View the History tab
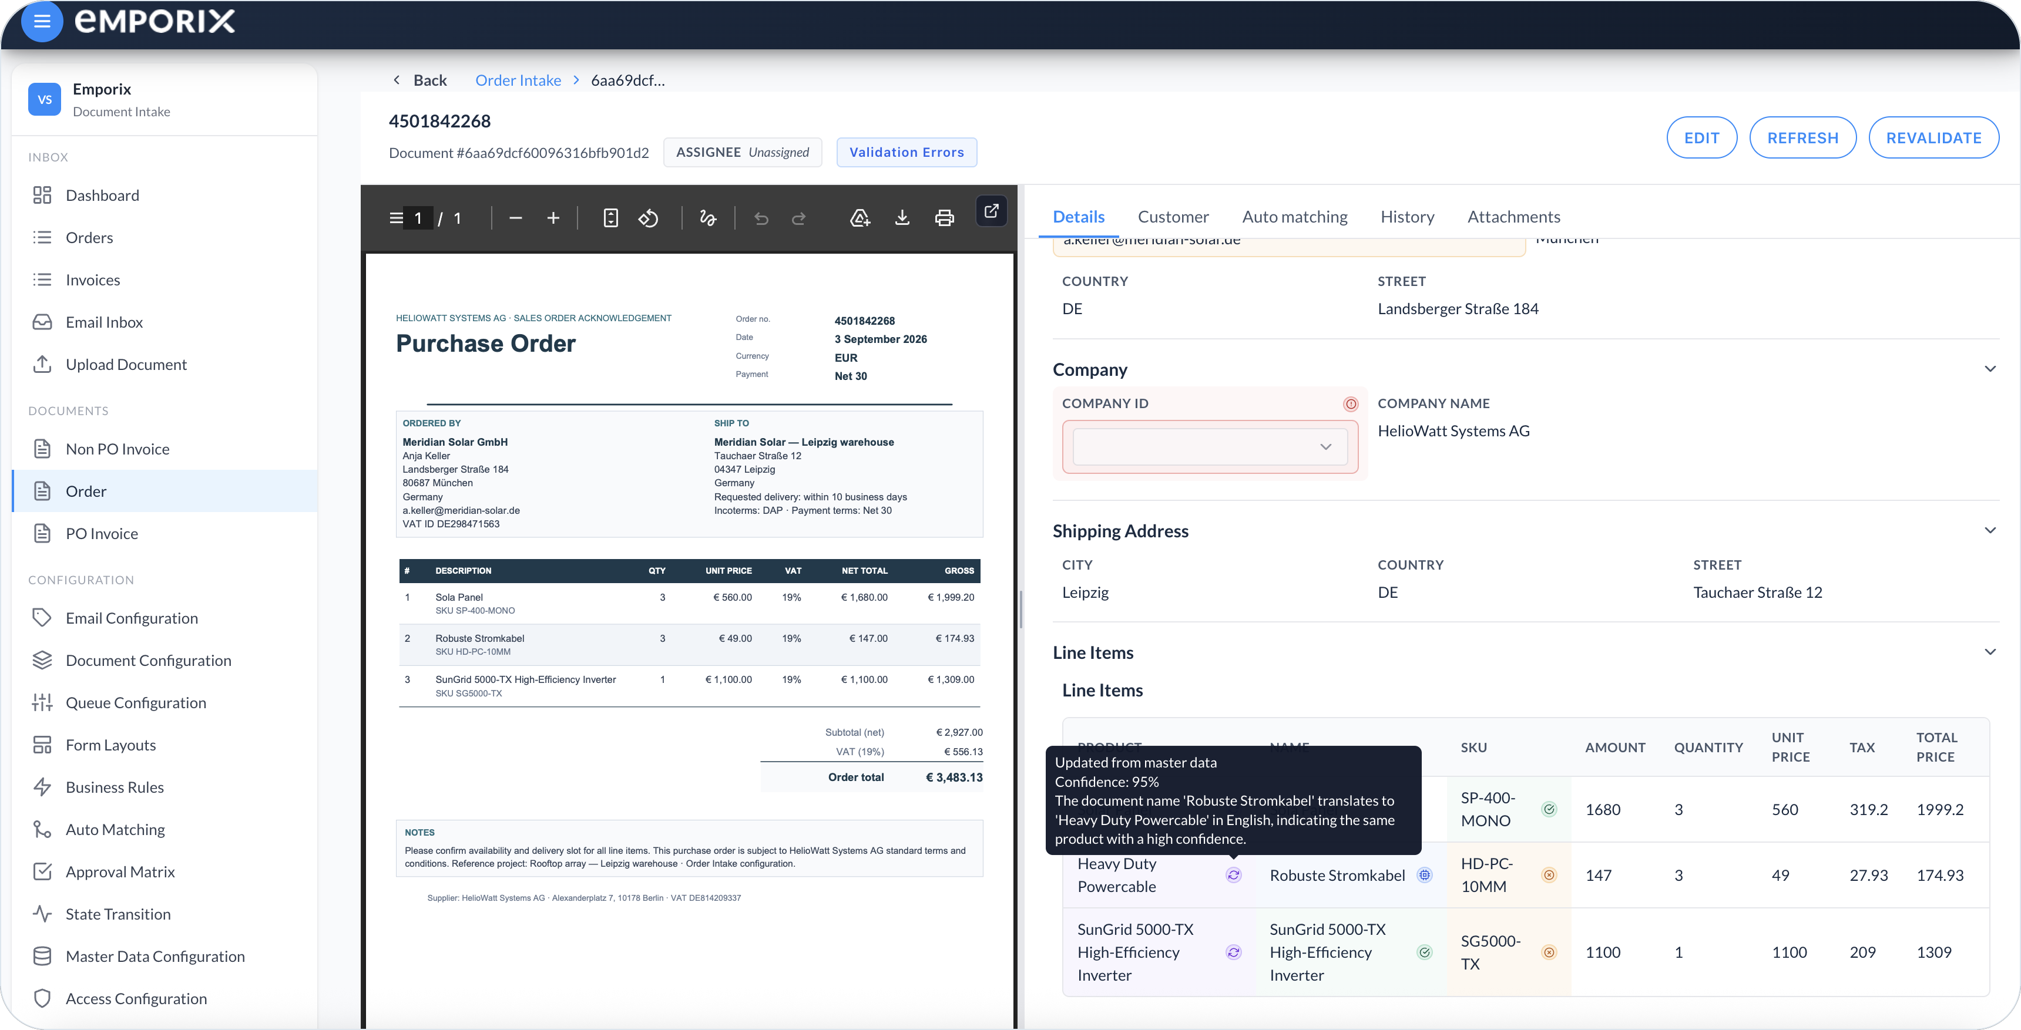Image resolution: width=2021 pixels, height=1030 pixels. (x=1406, y=217)
